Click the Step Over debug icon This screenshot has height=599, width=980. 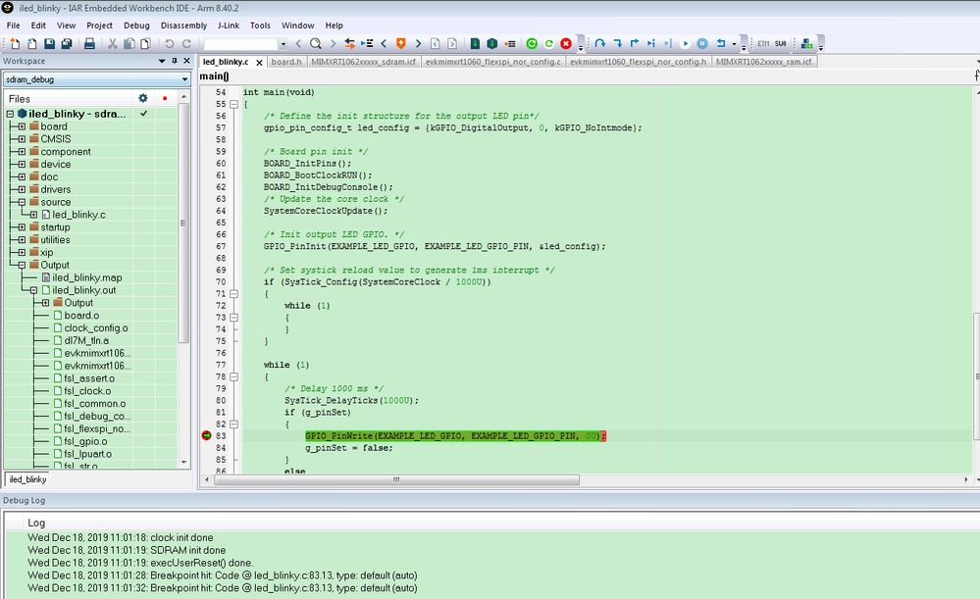[600, 44]
